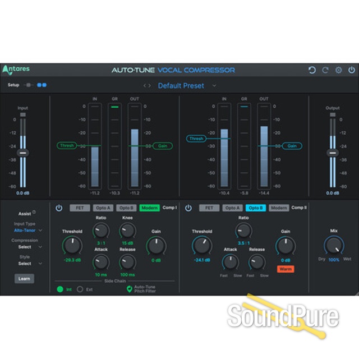Click the Mix Dry/Wet knob
Screen dimensions: 359x359
tap(334, 245)
